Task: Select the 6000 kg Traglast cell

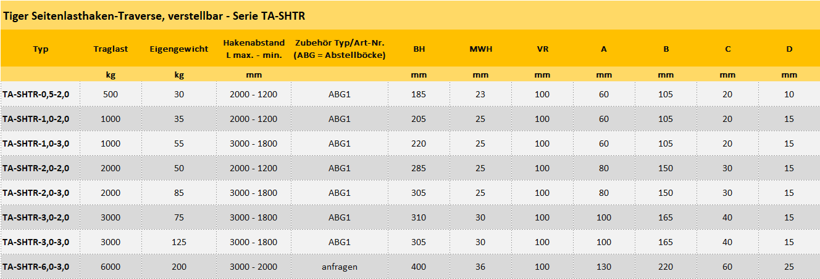Action: pos(111,267)
